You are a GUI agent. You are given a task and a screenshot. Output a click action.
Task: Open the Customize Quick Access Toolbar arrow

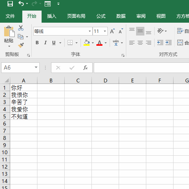58,4
